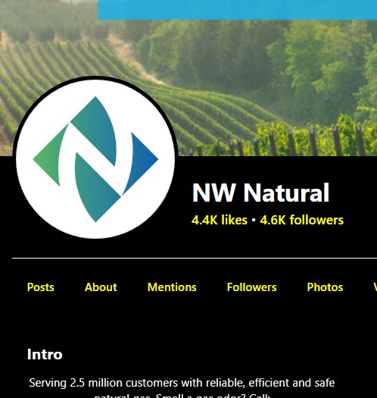Click the Intro section heading
This screenshot has width=377, height=398.
[45, 354]
